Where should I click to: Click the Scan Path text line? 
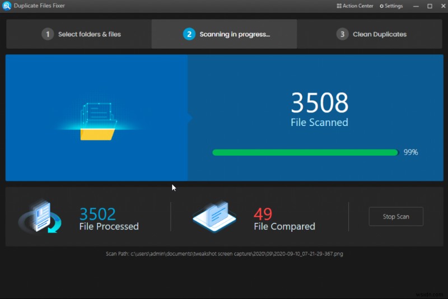[225, 254]
